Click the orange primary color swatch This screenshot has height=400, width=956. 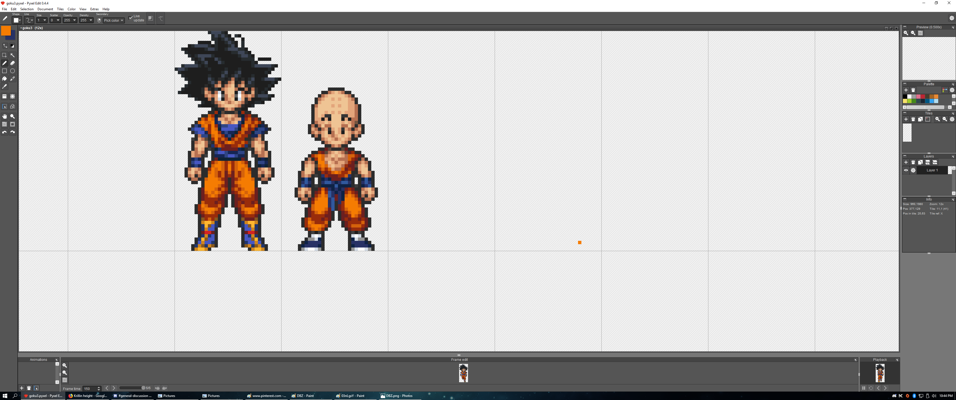coord(6,31)
